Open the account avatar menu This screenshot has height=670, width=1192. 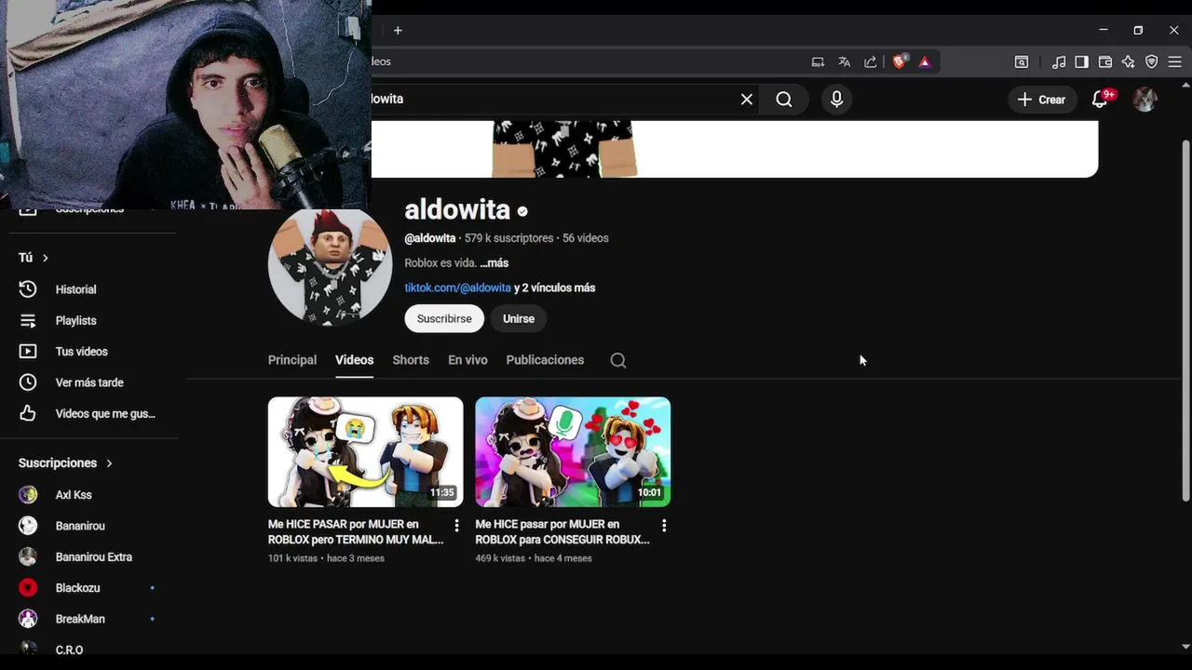coord(1145,100)
